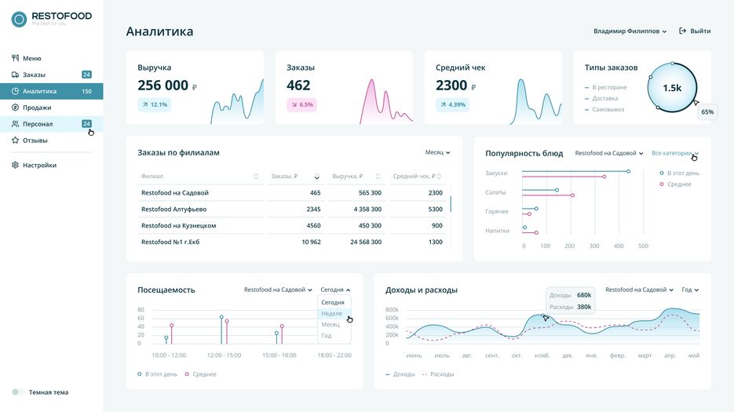
Task: Click the 65% tooltip on donut chart
Action: pyautogui.click(x=707, y=112)
